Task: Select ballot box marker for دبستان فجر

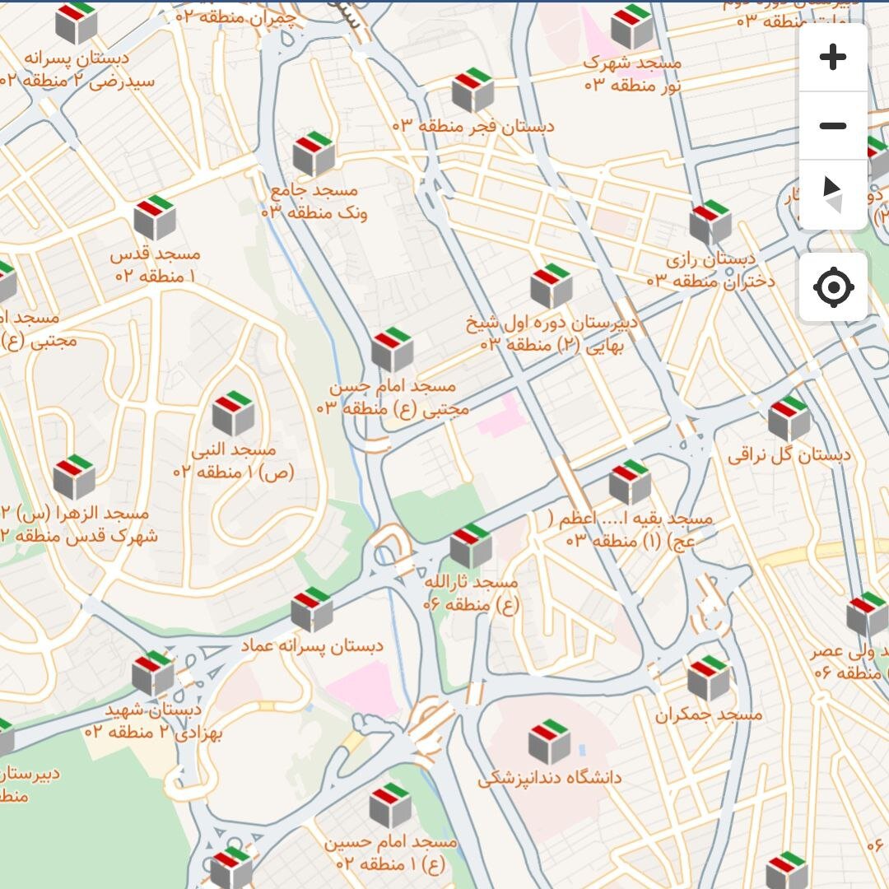Action: pyautogui.click(x=472, y=91)
